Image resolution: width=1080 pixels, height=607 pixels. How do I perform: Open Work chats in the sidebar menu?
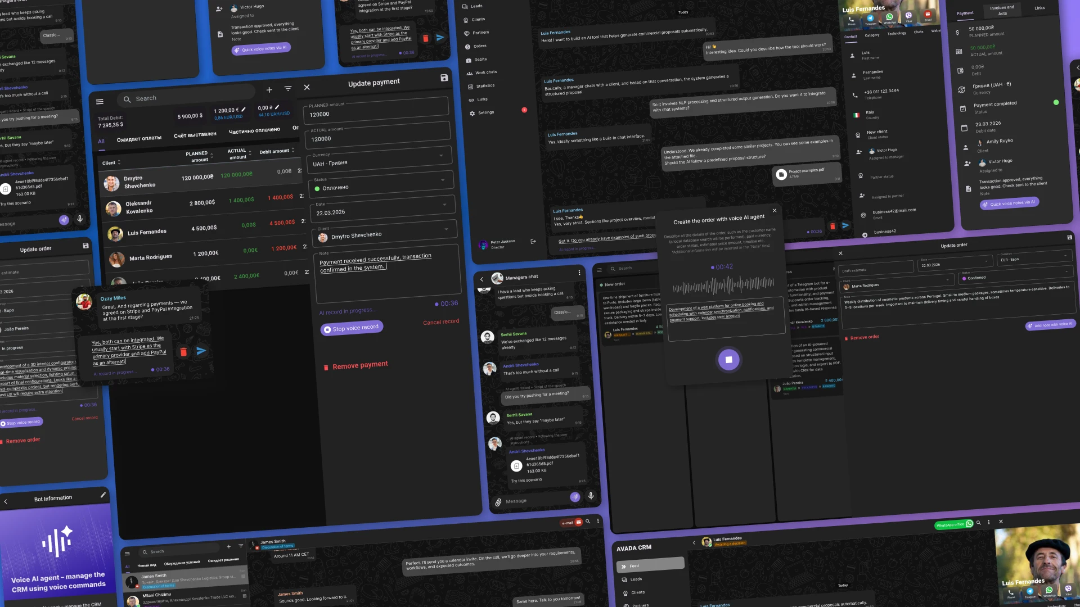tap(482, 73)
